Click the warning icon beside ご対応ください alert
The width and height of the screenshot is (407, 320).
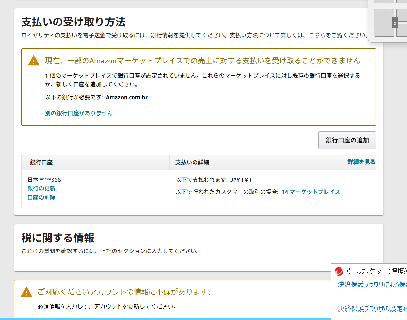click(26, 292)
